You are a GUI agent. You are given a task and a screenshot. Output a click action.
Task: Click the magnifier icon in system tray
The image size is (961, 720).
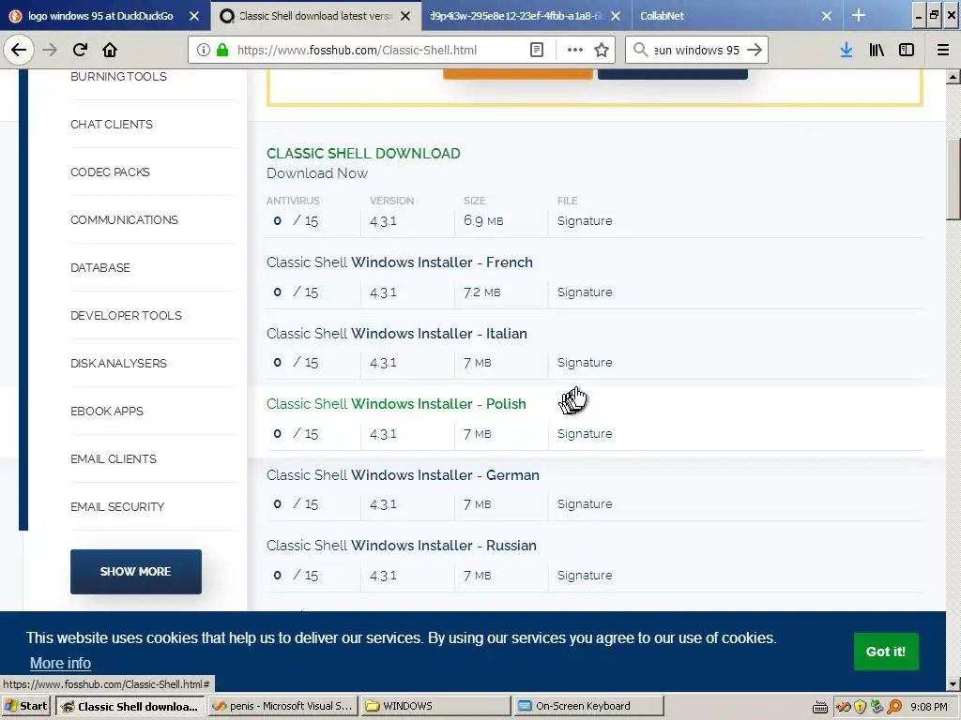(894, 707)
